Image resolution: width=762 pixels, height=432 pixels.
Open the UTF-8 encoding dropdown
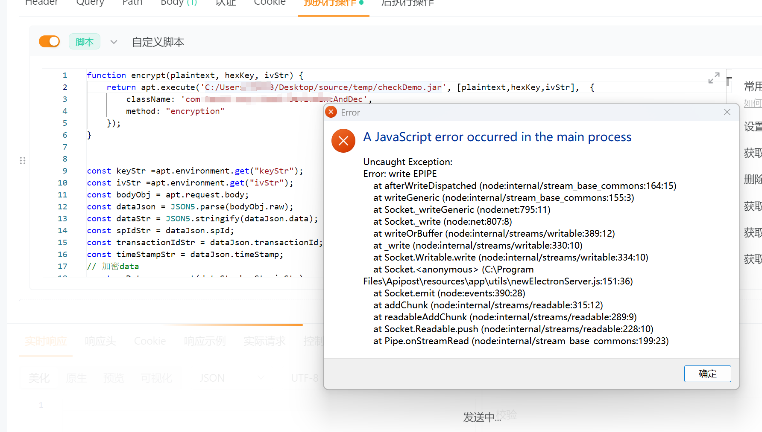click(305, 378)
